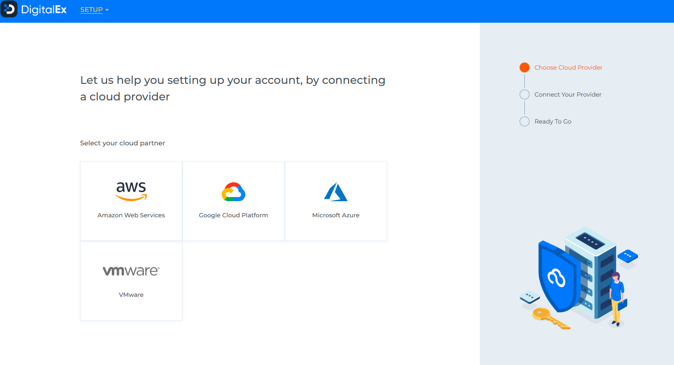Choose the Google Cloud Platform card

234,201
